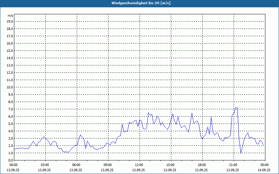This screenshot has height=174, width=279.
Task: Select the 06:00 time marker
Action: coord(76,165)
